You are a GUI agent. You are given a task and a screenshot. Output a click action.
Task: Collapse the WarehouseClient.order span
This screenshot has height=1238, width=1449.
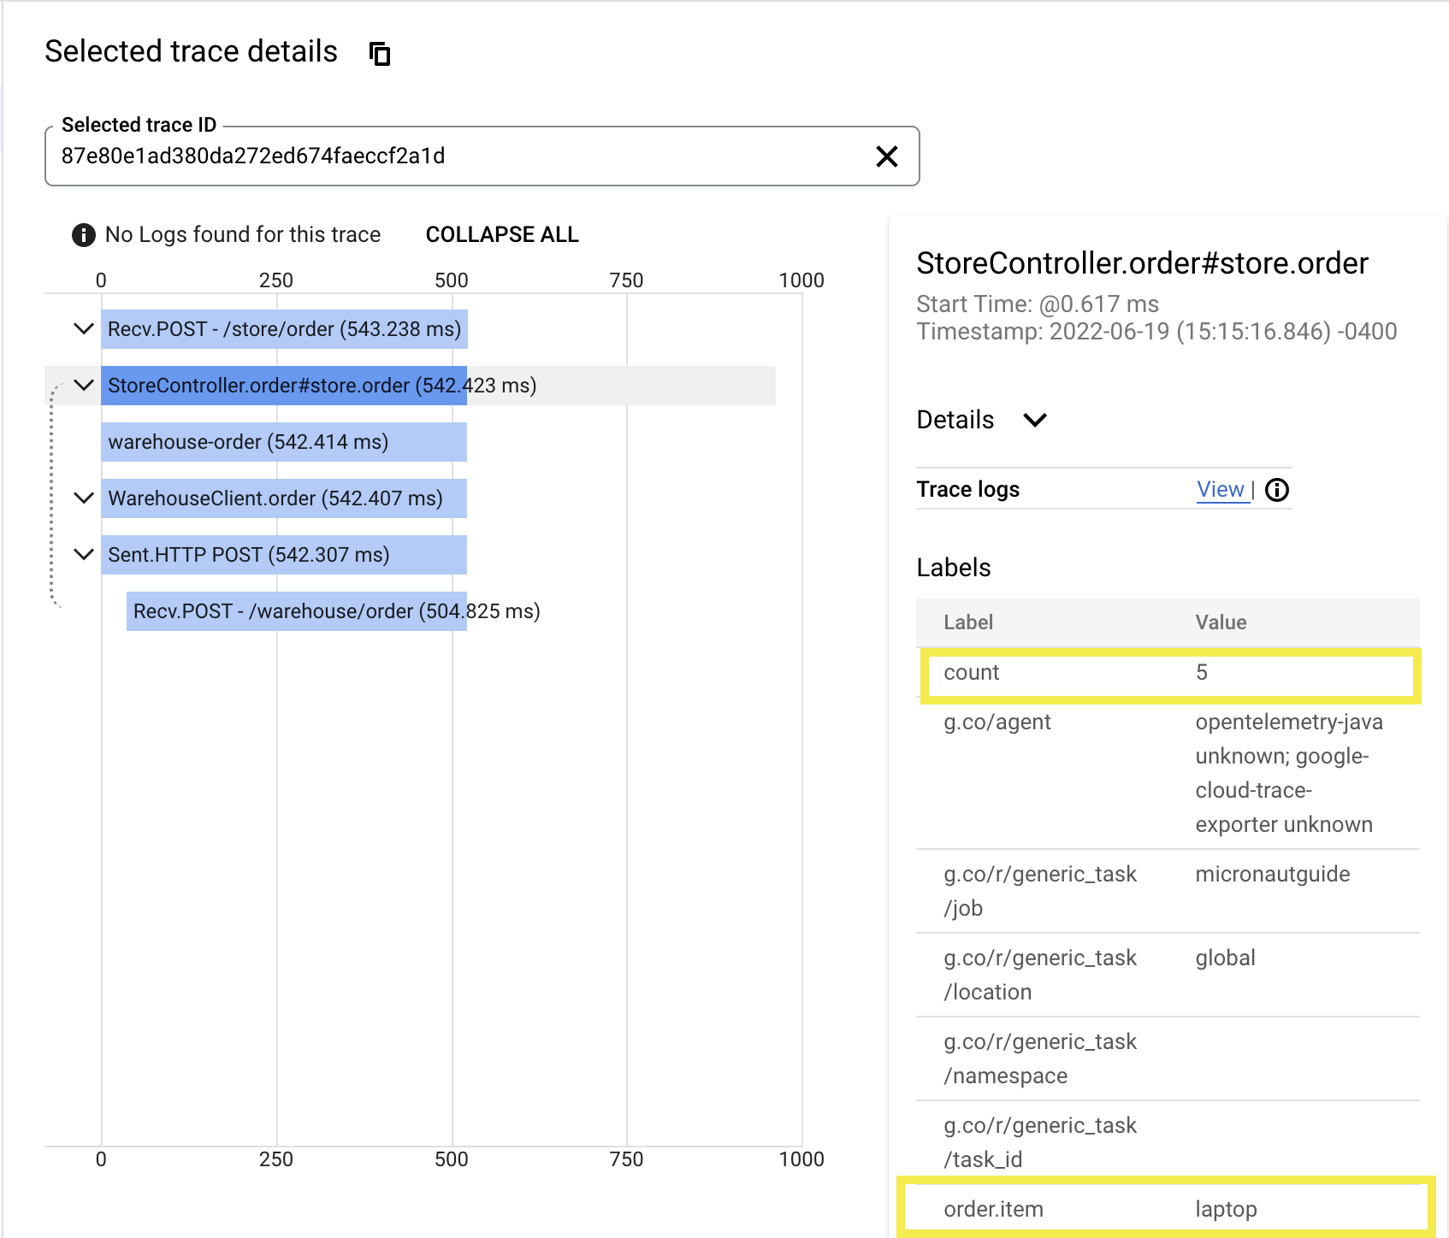point(84,498)
